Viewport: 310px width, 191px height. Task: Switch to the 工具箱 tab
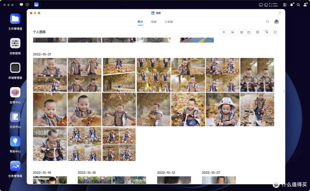click(x=168, y=22)
